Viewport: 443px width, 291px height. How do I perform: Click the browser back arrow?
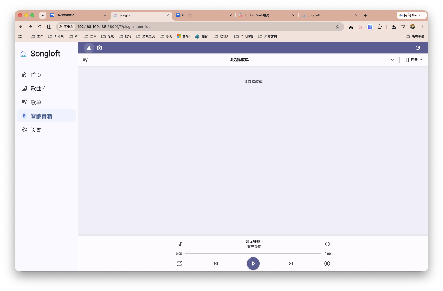[x=21, y=27]
